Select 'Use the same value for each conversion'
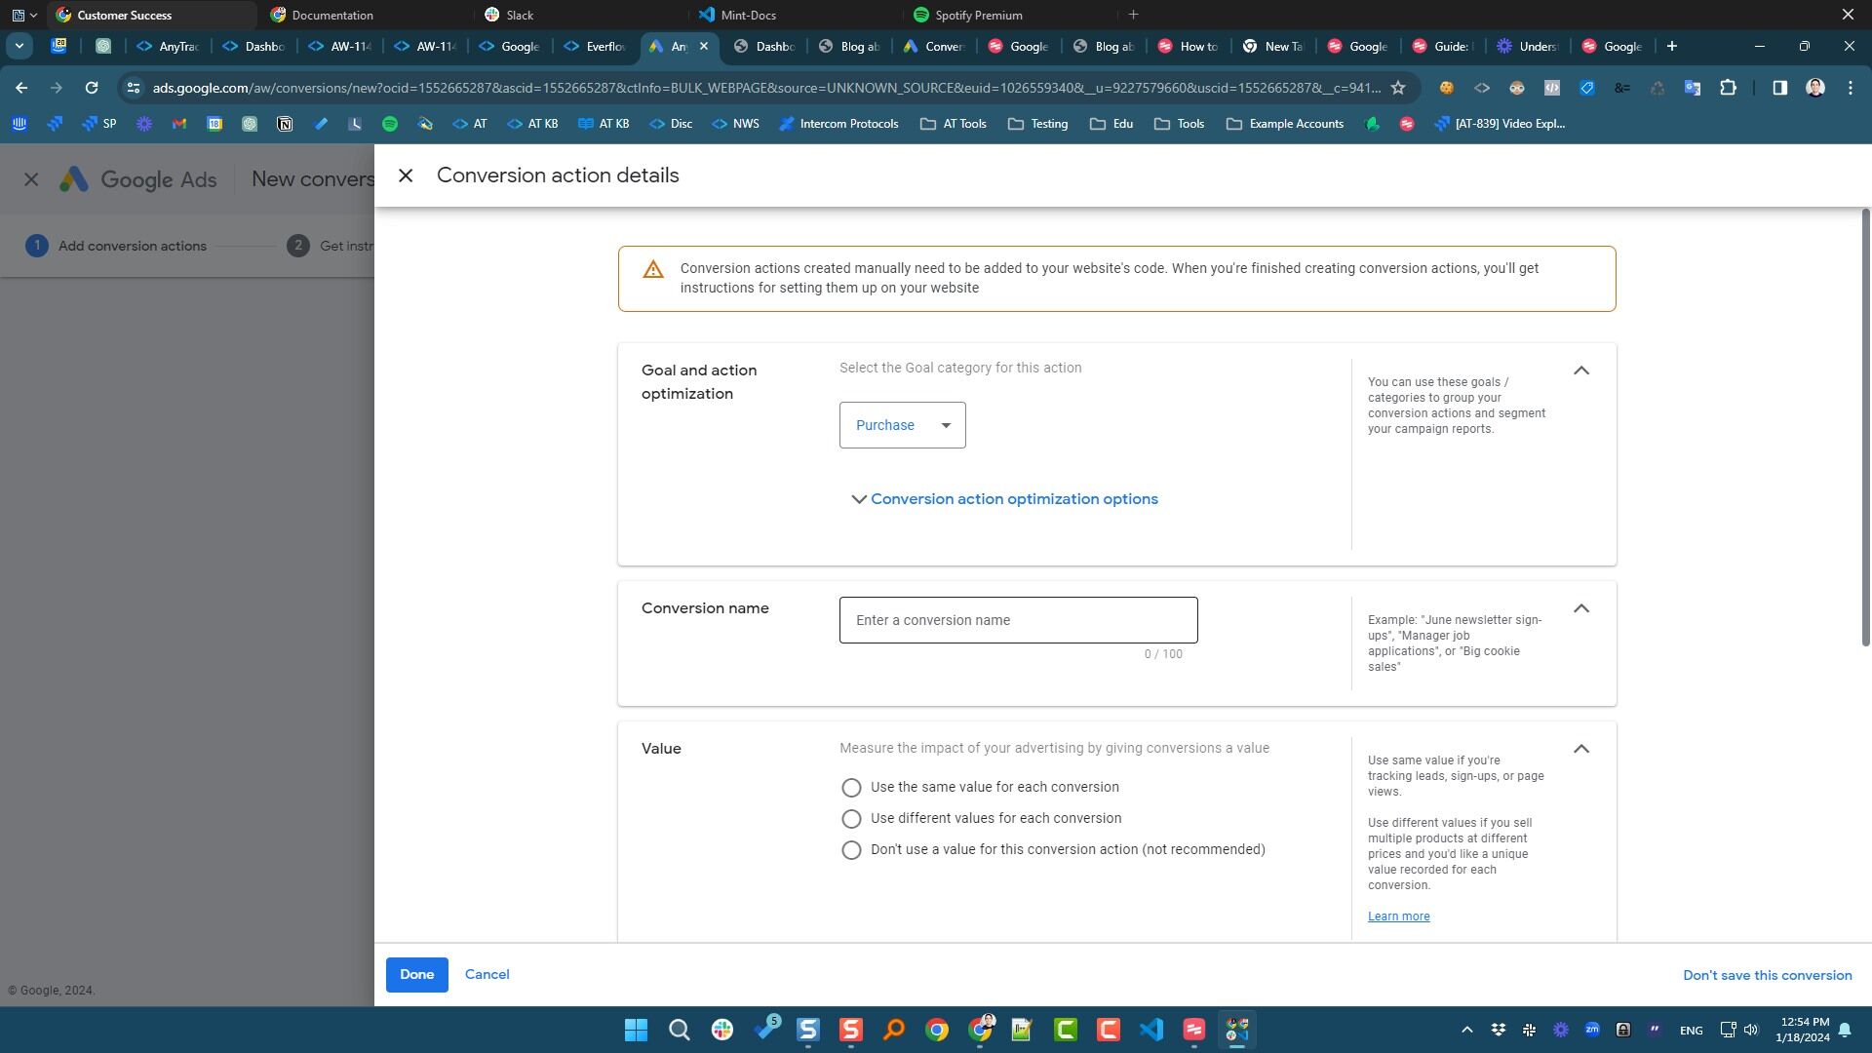1872x1053 pixels. [x=851, y=787]
